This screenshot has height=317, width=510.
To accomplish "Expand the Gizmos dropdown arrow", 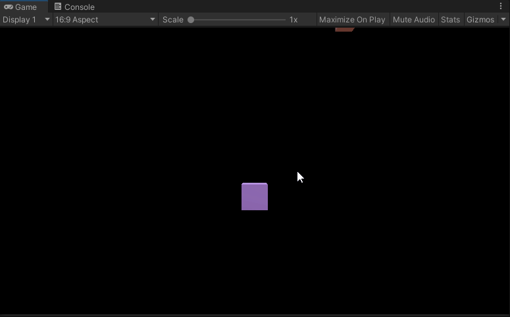I will tap(503, 20).
